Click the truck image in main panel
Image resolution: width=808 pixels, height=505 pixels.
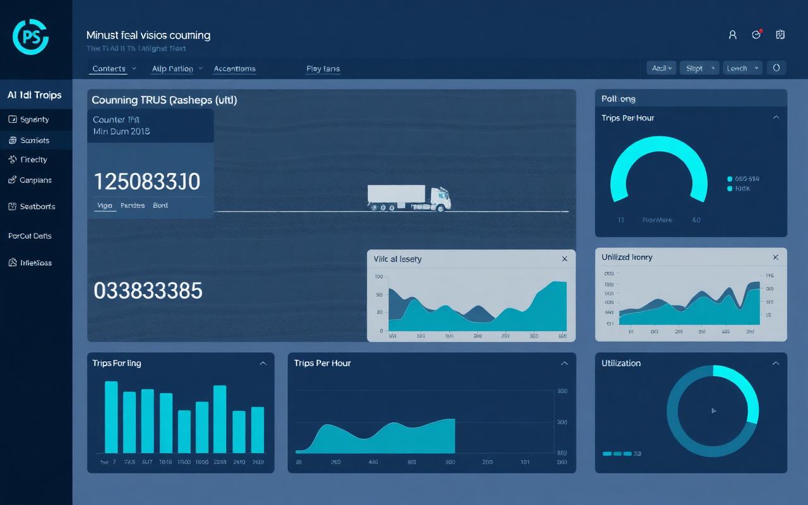[409, 198]
